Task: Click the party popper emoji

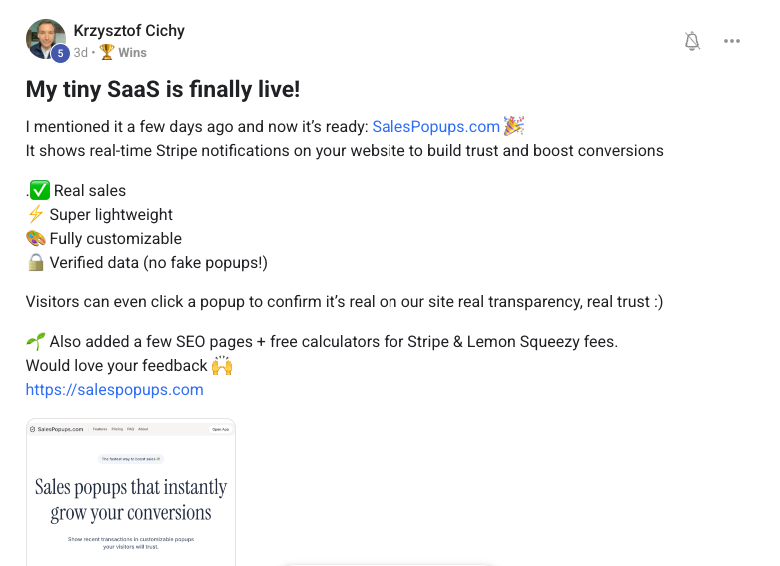Action: click(514, 126)
